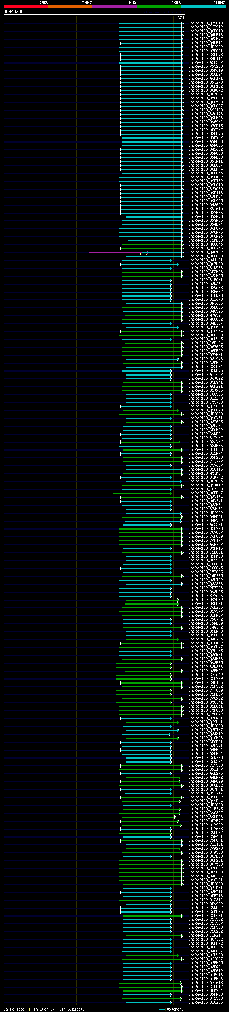Click hit label UniRef100_Q7MJM6

tap(205, 651)
